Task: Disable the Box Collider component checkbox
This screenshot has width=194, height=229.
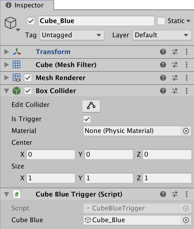Action: tap(28, 91)
